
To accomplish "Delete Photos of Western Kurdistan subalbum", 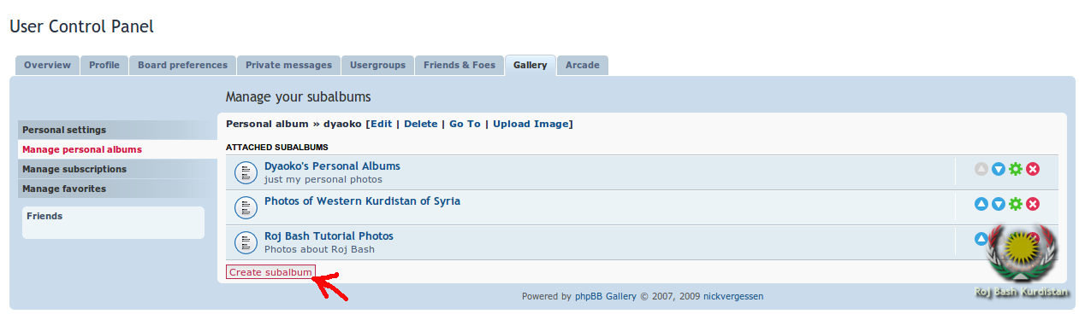I will pyautogui.click(x=1033, y=204).
